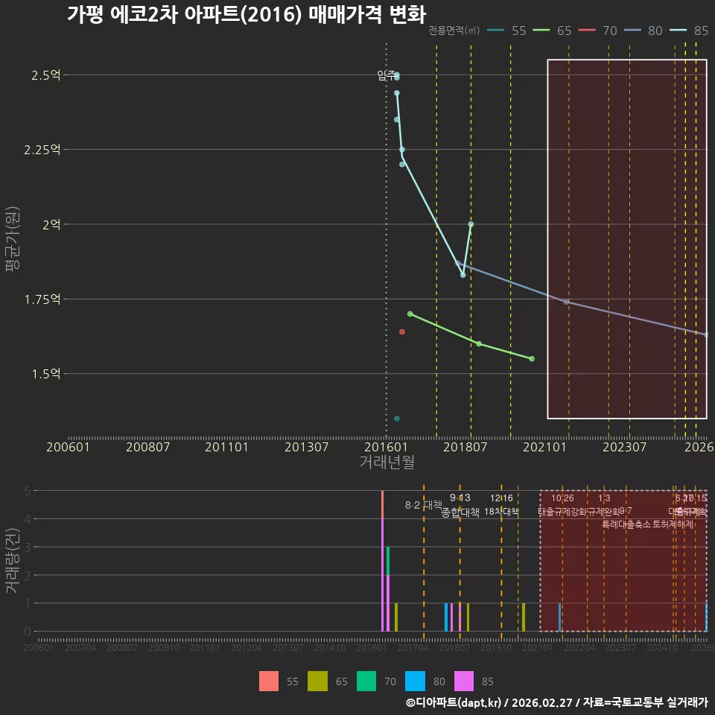Select the 80㎡ point near 1.75억 inside highlighted box
This screenshot has width=715, height=715.
pyautogui.click(x=566, y=302)
